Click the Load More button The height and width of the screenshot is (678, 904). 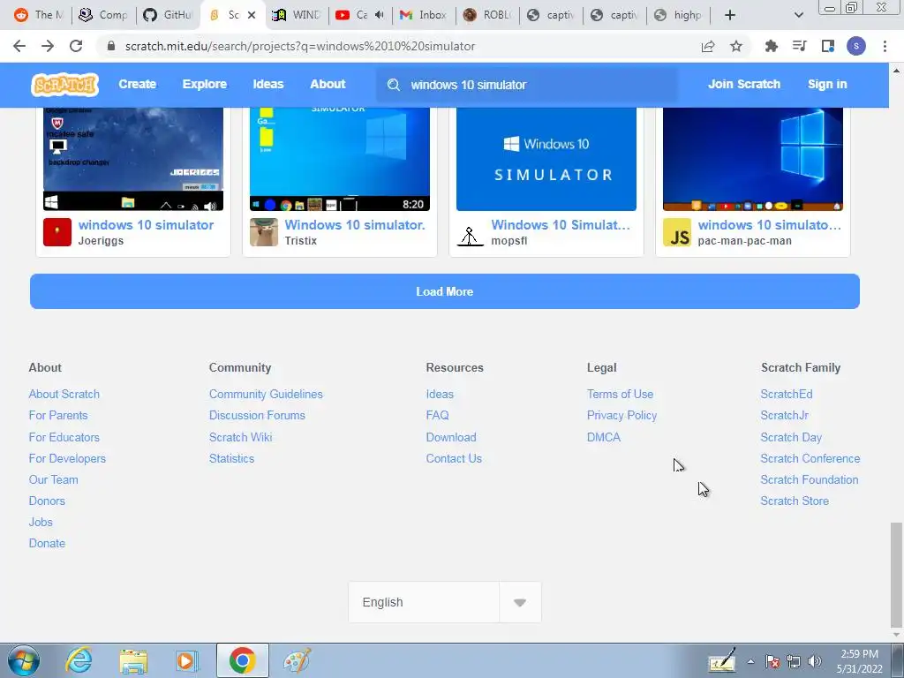[445, 291]
